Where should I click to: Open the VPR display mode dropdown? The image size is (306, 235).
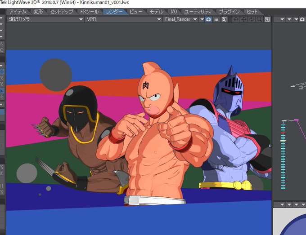(124, 19)
